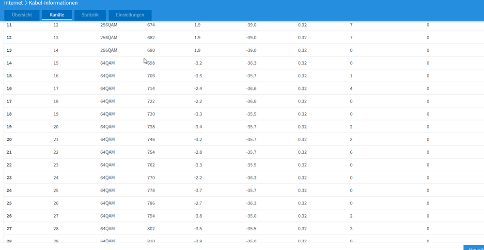Click the -36.6 value in row 16

[251, 88]
